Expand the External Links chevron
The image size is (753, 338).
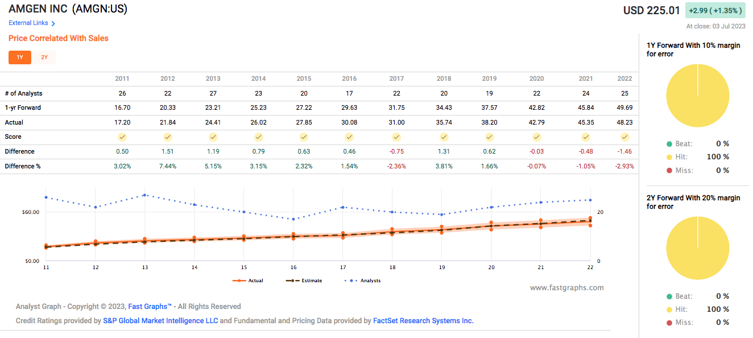pyautogui.click(x=53, y=23)
